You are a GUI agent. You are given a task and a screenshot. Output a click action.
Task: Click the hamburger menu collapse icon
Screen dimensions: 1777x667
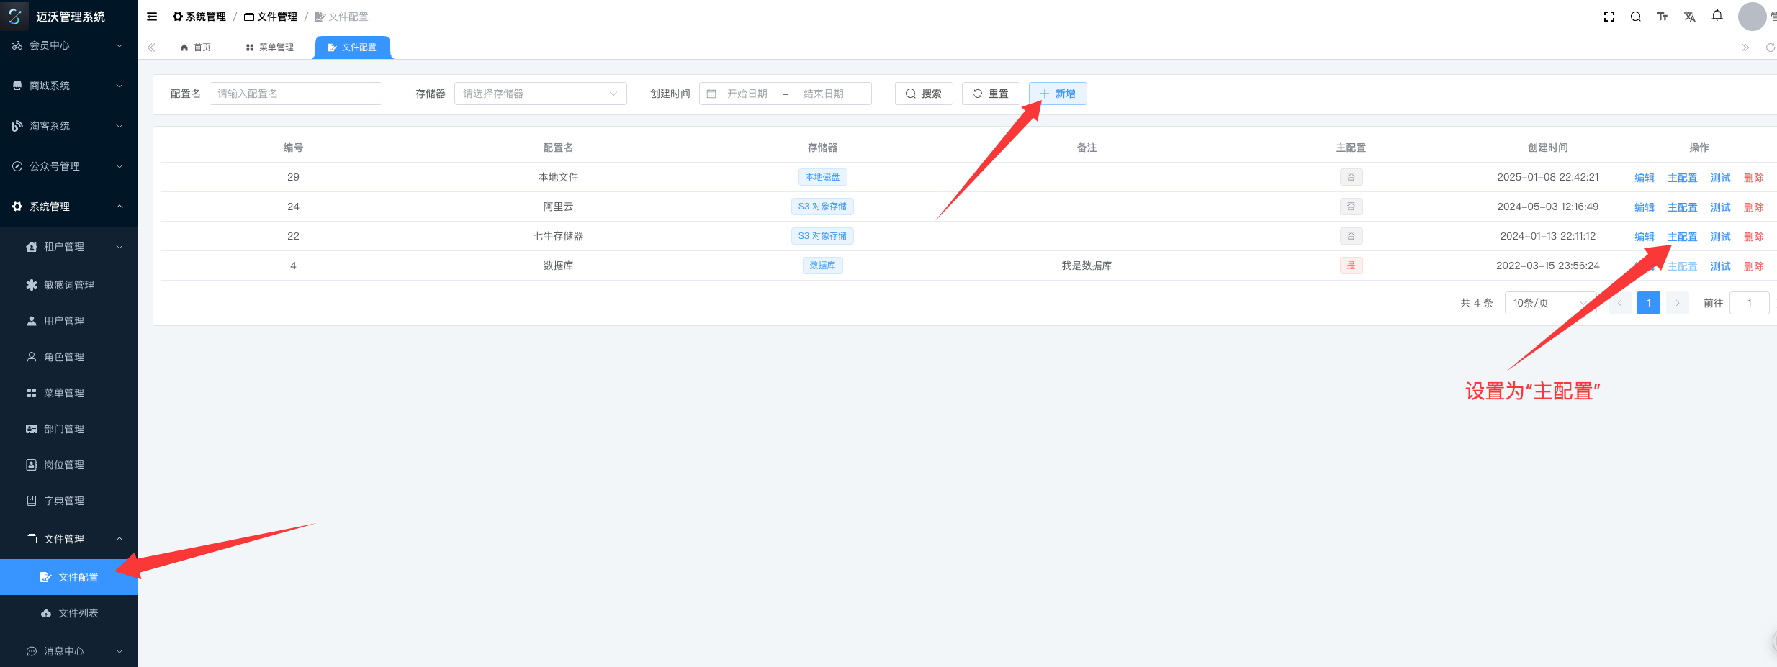[x=152, y=17]
